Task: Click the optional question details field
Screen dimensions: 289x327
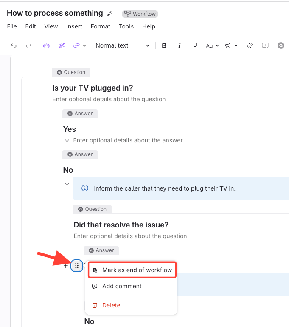Action: [109, 99]
